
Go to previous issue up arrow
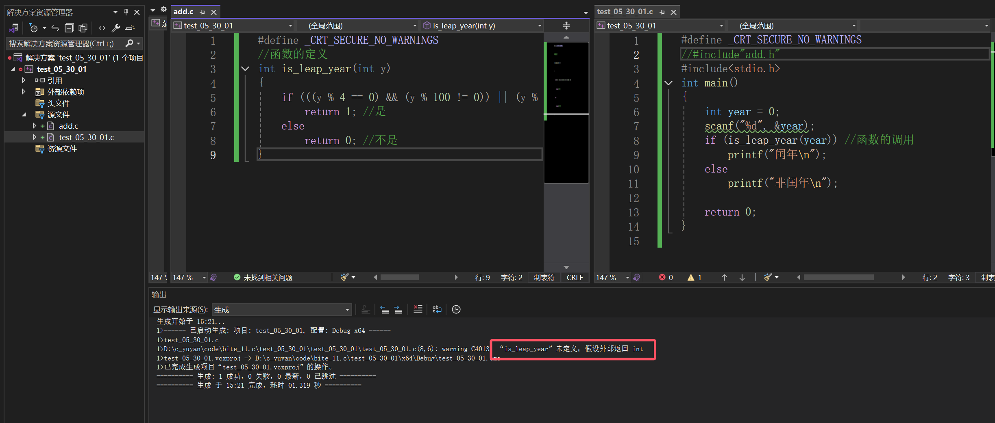click(724, 278)
